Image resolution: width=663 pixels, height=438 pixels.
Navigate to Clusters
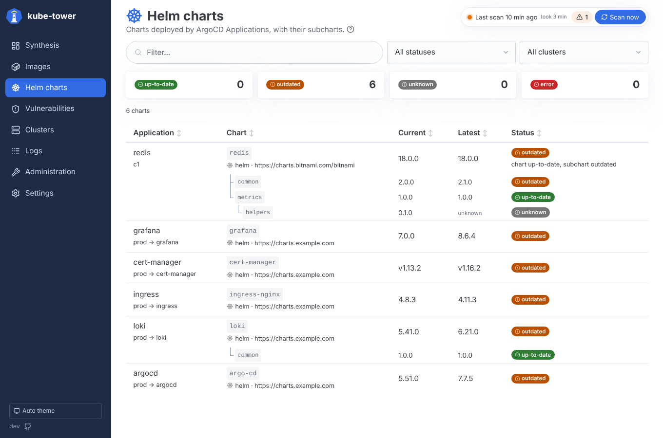56,130
